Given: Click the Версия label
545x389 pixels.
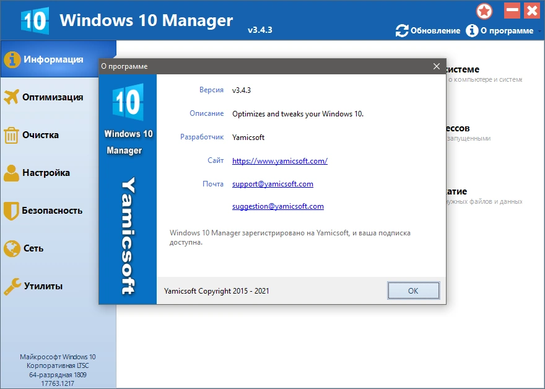Looking at the screenshot, I should coord(211,90).
